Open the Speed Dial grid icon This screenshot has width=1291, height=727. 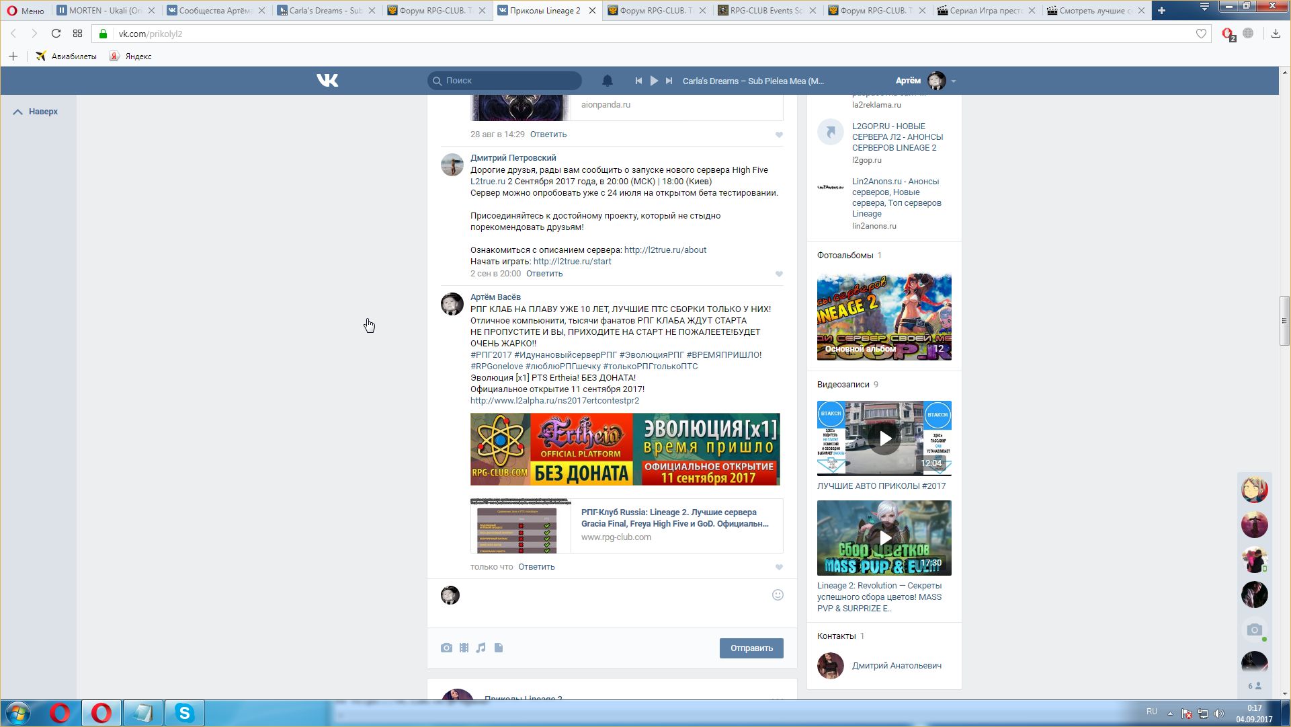coord(77,34)
